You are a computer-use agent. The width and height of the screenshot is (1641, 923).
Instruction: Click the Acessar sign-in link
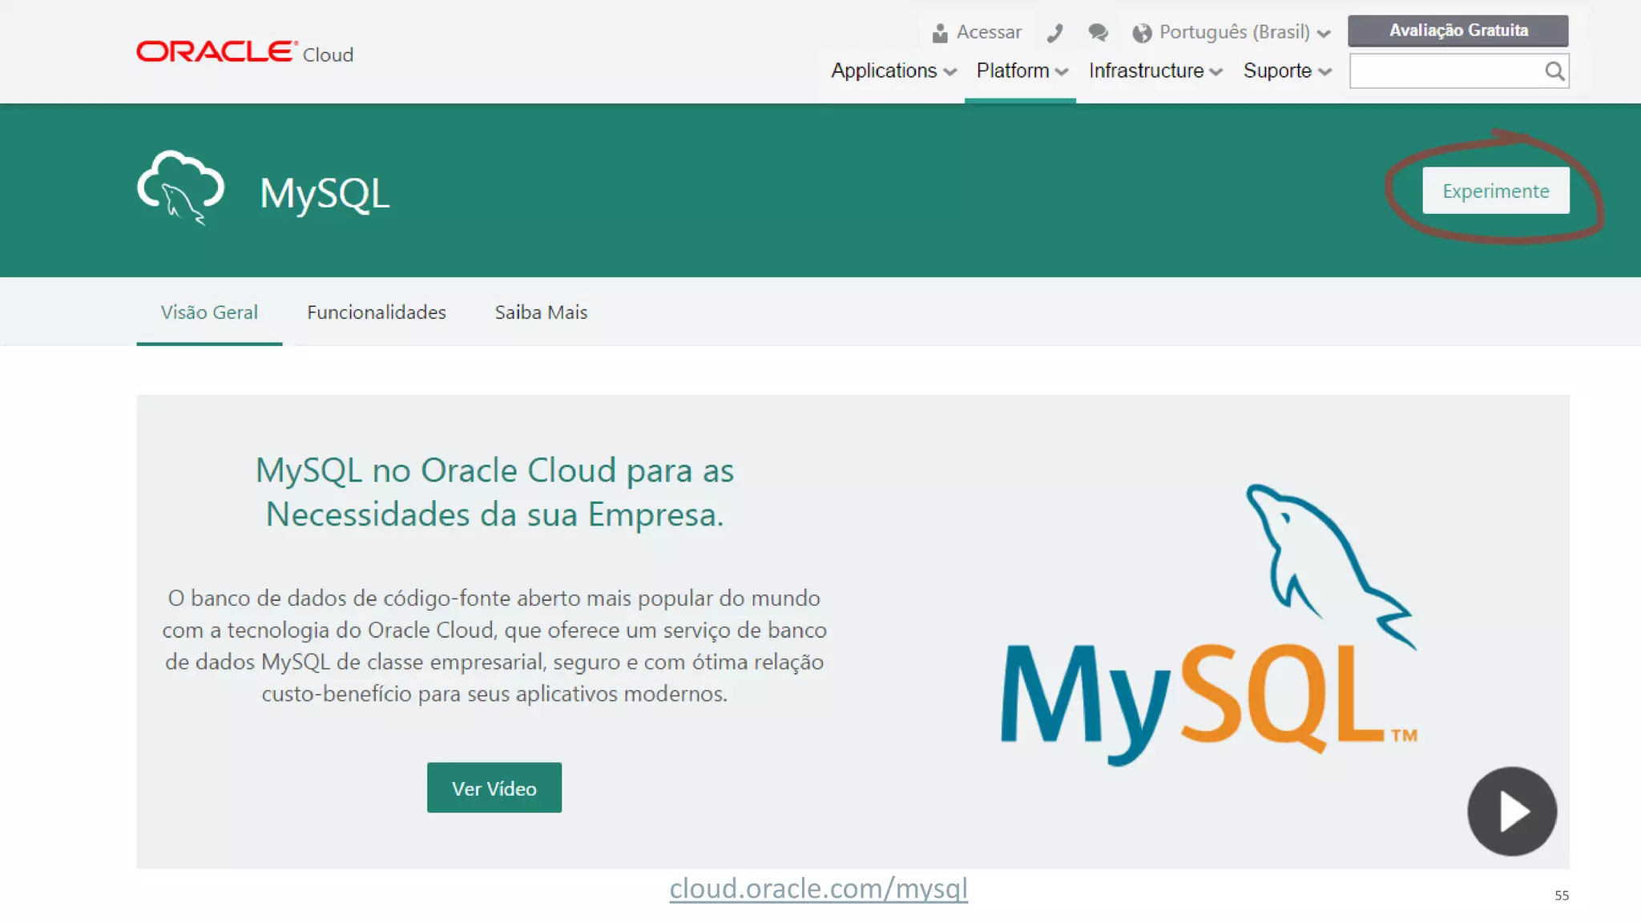pyautogui.click(x=989, y=32)
